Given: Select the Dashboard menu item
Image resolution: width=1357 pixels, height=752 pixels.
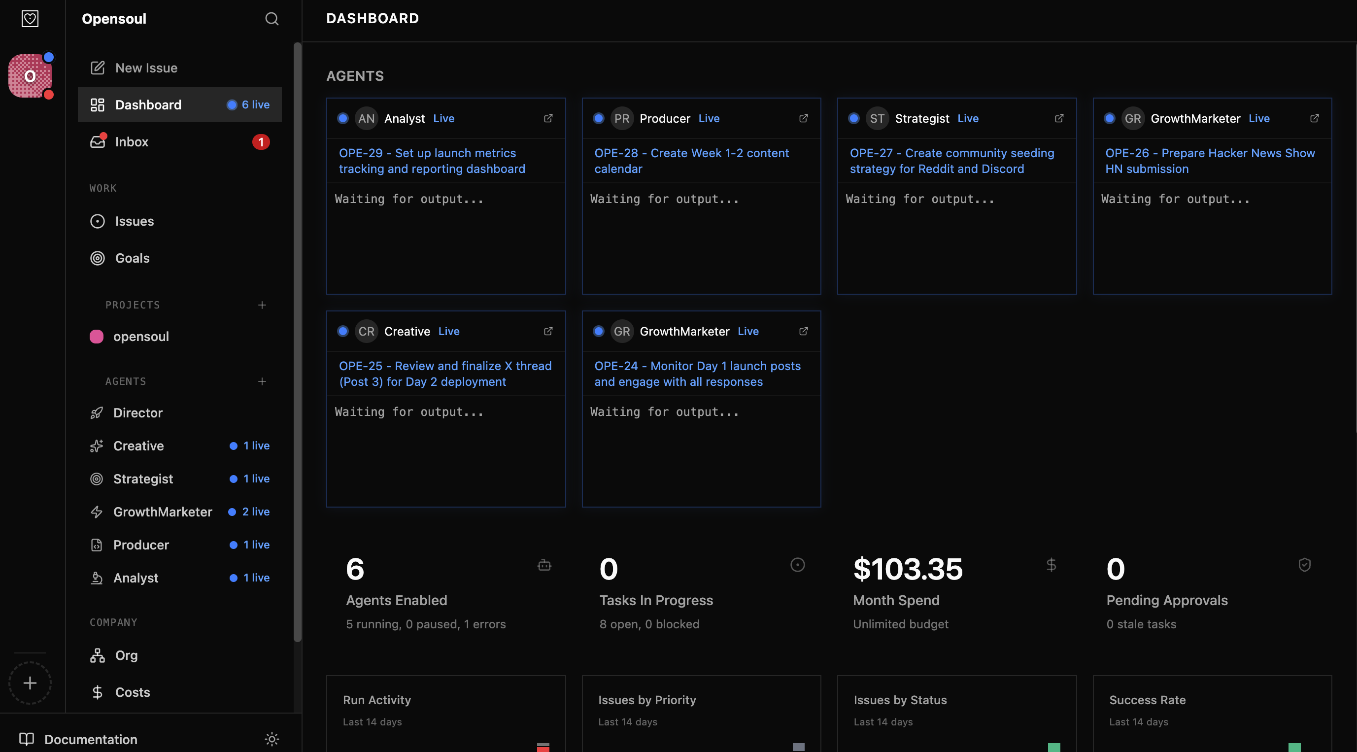Looking at the screenshot, I should (148, 105).
